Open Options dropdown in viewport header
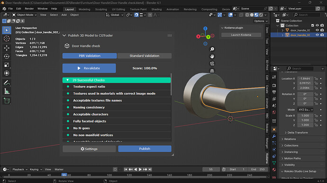The image size is (327, 183). [261, 21]
